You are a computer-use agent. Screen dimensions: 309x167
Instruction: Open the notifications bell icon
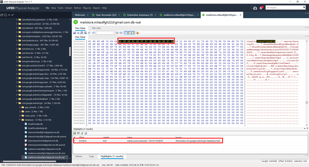pos(261,8)
